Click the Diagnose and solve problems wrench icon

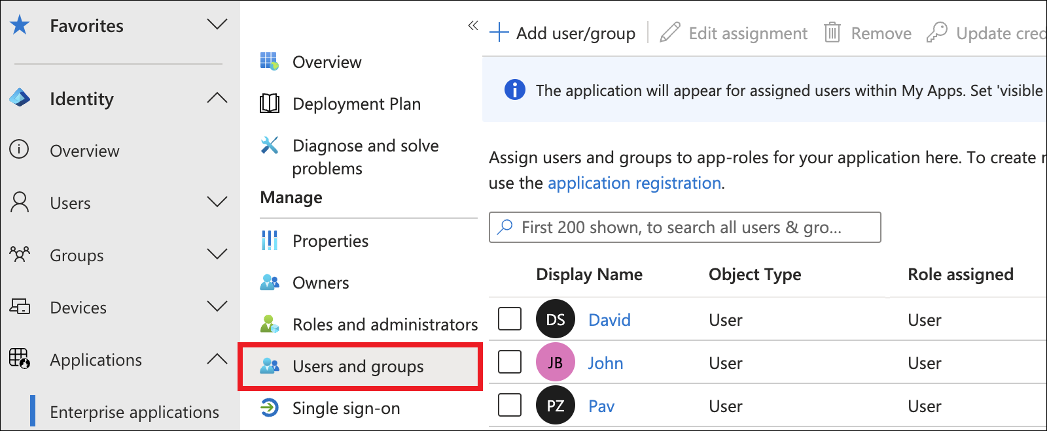click(x=270, y=145)
